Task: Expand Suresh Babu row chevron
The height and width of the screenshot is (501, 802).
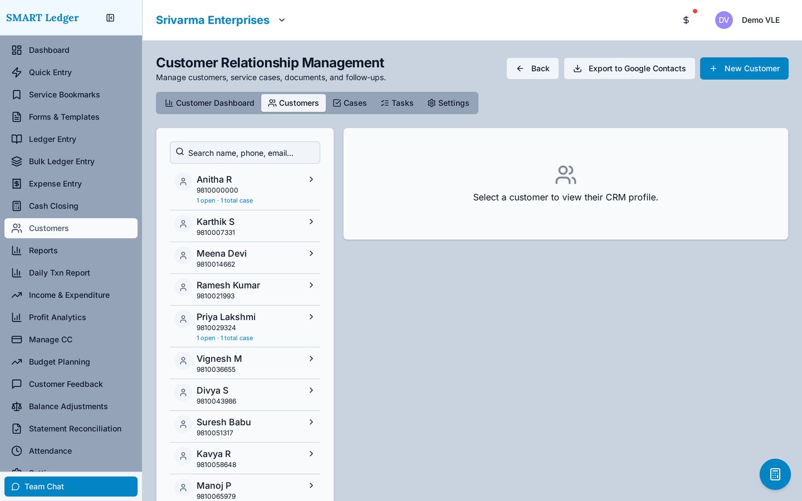Action: pos(311,422)
